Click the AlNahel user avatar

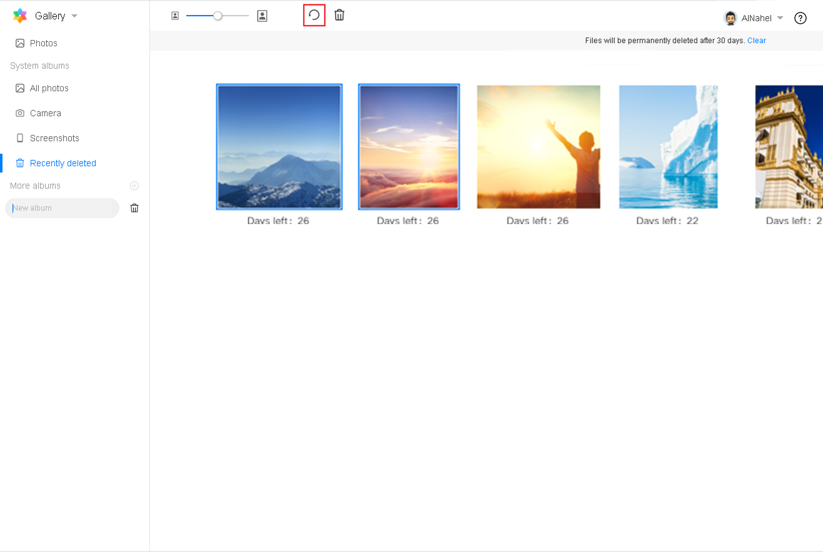point(731,18)
